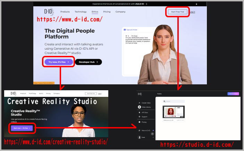The width and height of the screenshot is (244, 151).
Task: Open the Products menu on main homepage
Action: [x=65, y=12]
